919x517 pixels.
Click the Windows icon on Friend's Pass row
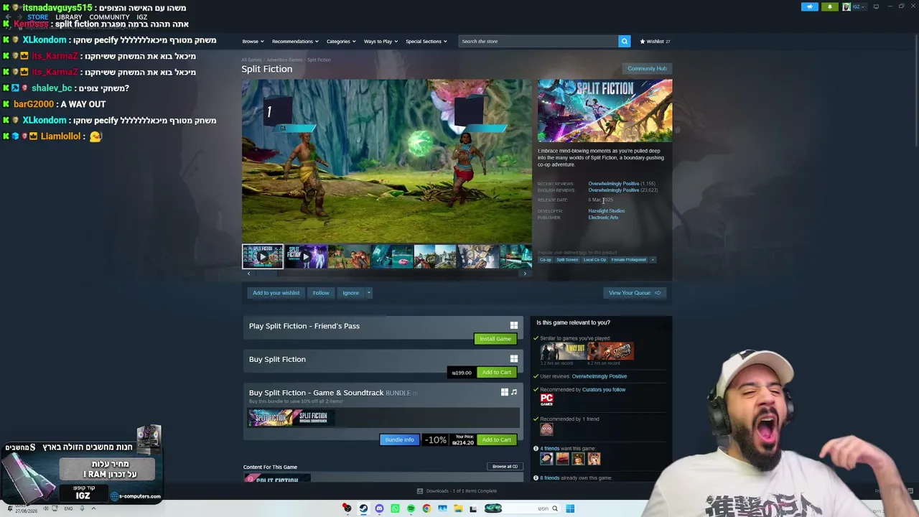513,325
